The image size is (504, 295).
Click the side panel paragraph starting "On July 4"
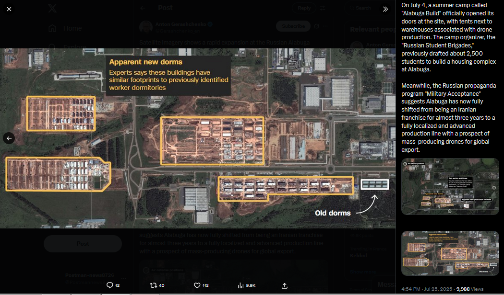(449, 37)
